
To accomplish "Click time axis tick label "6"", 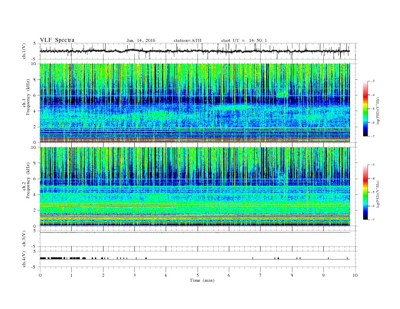I will (229, 275).
